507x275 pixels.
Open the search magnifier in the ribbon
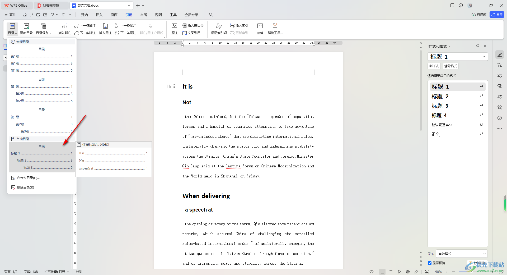click(x=211, y=15)
